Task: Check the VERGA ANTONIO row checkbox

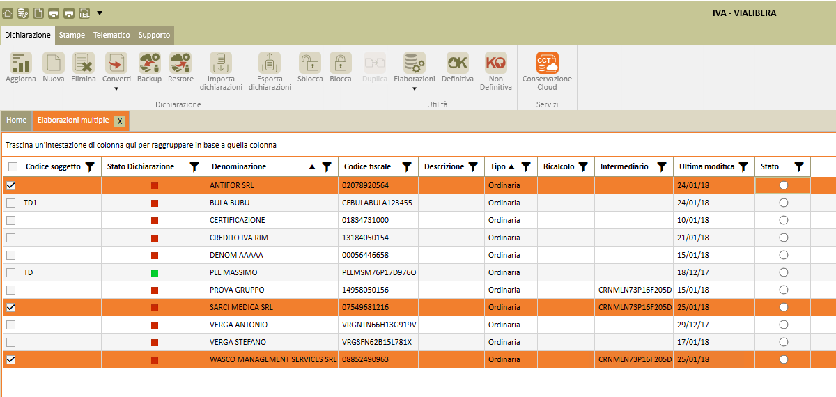Action: click(x=10, y=325)
